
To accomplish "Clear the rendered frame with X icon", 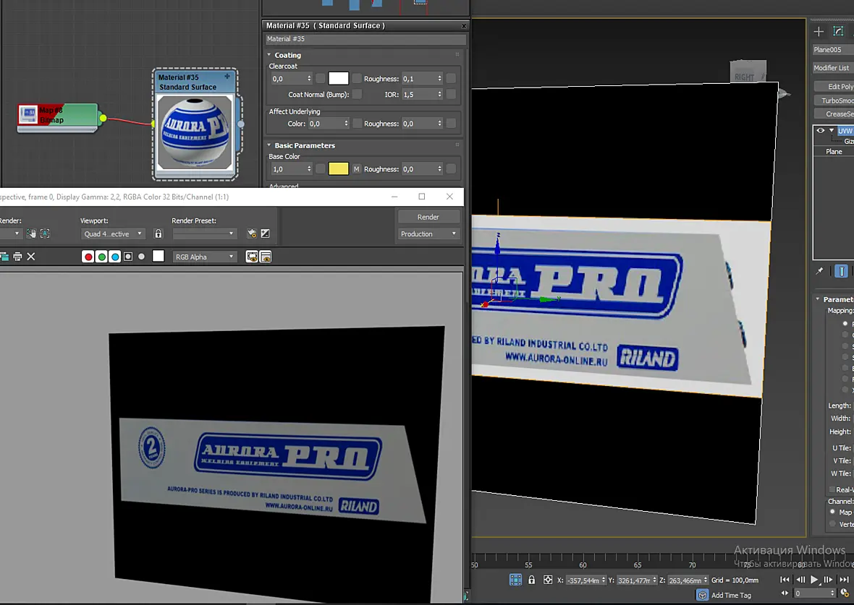I will tap(31, 257).
